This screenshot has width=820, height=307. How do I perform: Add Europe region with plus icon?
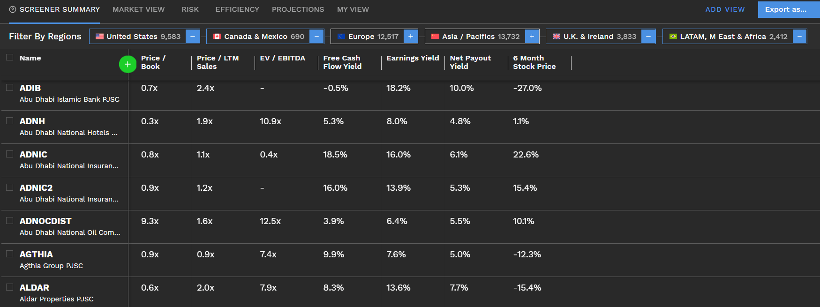[411, 37]
